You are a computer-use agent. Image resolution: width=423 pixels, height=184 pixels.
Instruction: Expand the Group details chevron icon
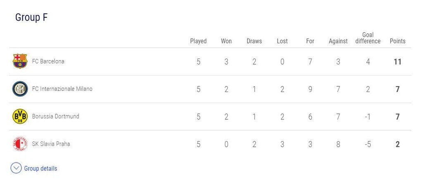coord(16,168)
